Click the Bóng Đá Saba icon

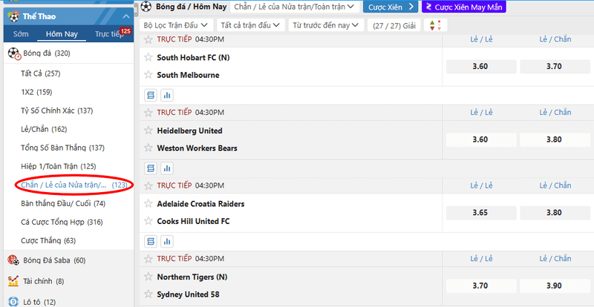[13, 260]
